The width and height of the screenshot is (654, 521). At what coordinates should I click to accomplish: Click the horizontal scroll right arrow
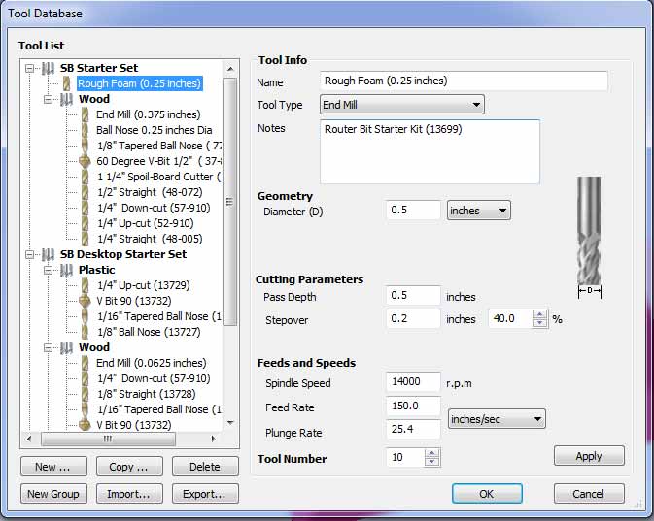(x=213, y=439)
